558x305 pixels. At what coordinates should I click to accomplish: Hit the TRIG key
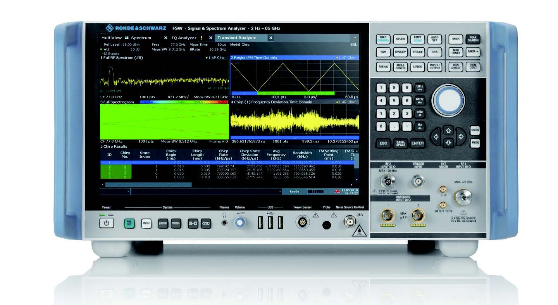pos(434,52)
